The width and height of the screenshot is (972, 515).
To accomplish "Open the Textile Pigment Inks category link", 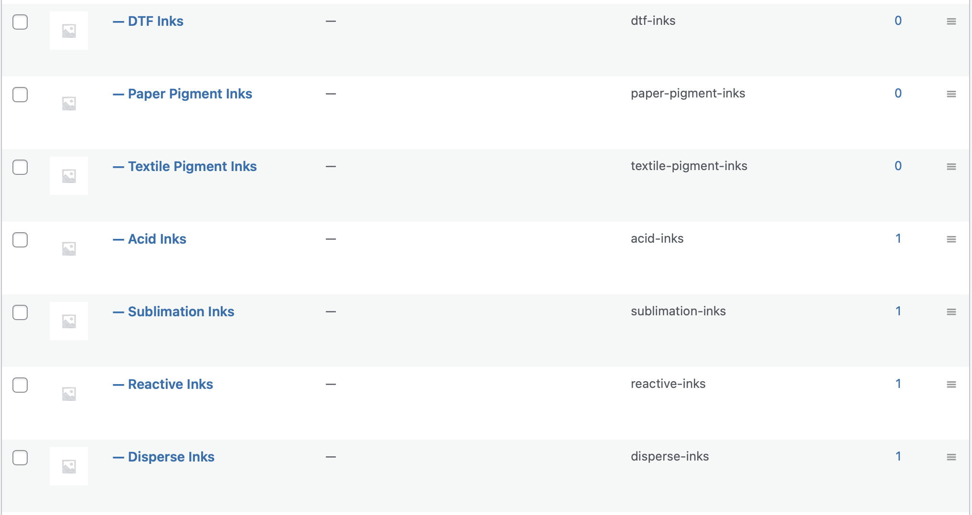I will point(192,166).
